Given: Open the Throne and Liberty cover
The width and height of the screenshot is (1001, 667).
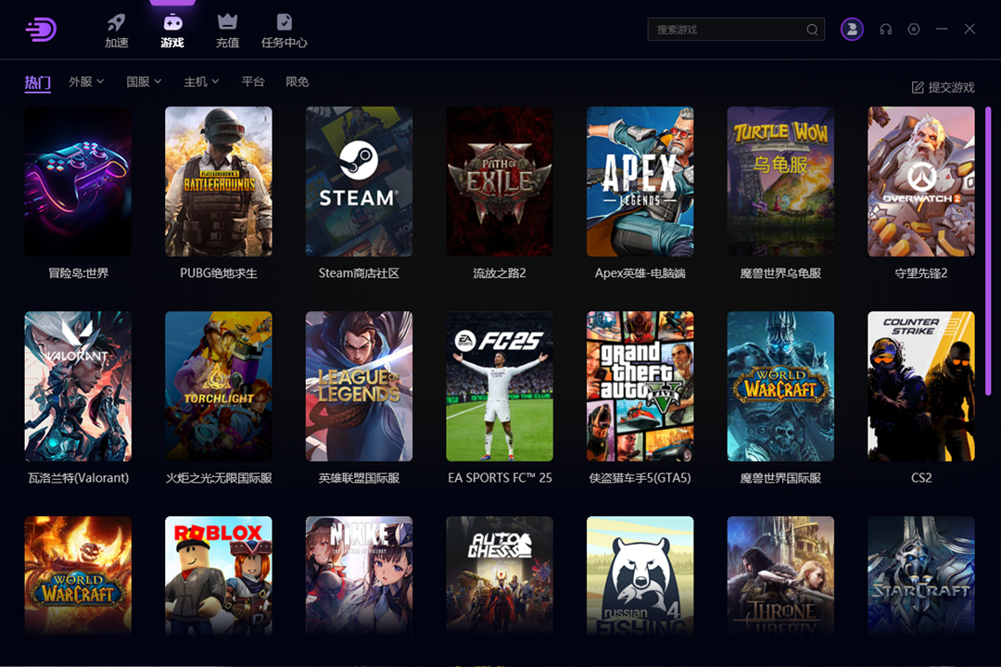Looking at the screenshot, I should point(780,575).
